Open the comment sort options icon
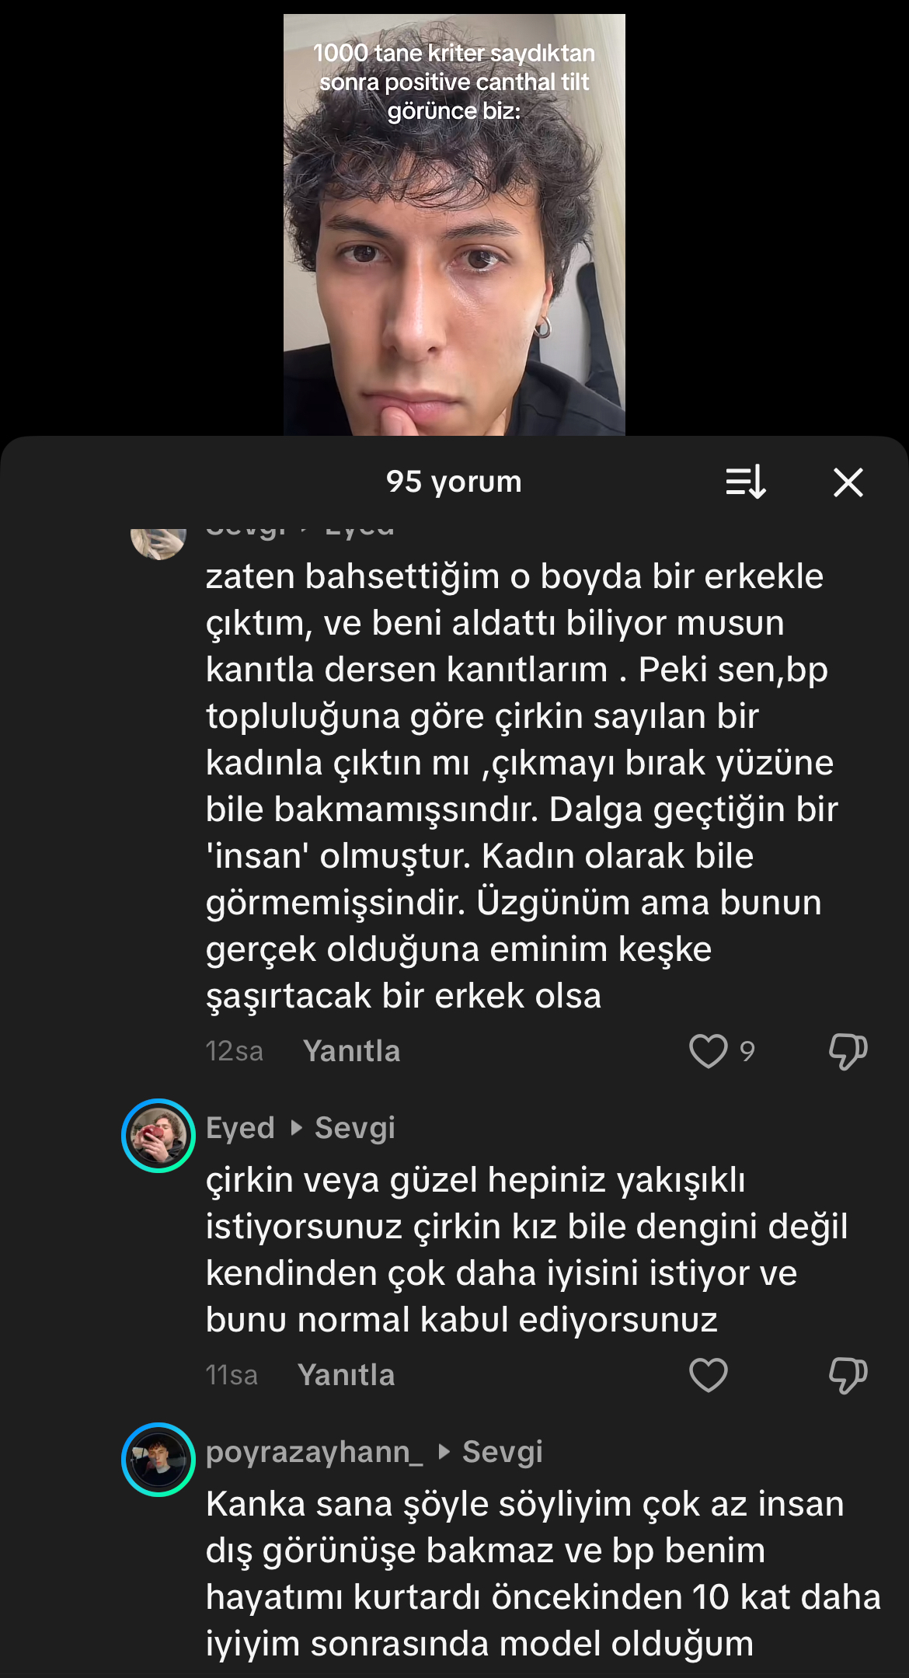 tap(746, 482)
